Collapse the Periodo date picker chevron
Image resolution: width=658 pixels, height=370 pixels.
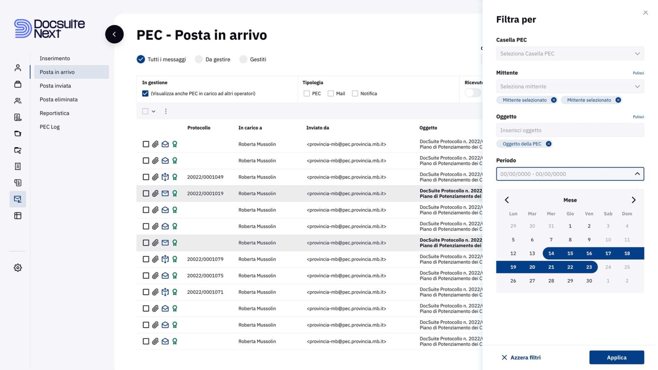tap(637, 174)
